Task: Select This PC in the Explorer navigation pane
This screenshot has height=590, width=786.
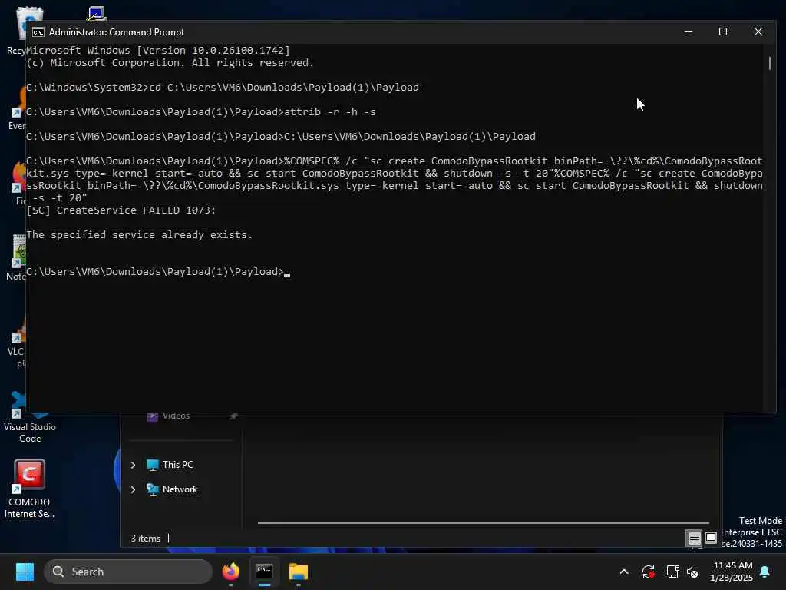Action: [x=170, y=465]
